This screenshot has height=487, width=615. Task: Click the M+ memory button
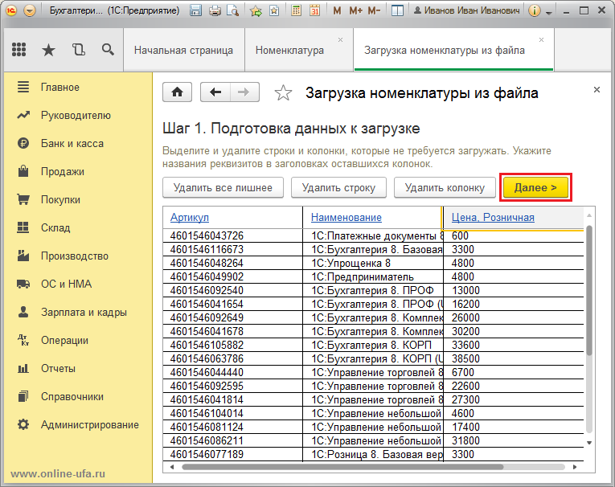coord(355,10)
